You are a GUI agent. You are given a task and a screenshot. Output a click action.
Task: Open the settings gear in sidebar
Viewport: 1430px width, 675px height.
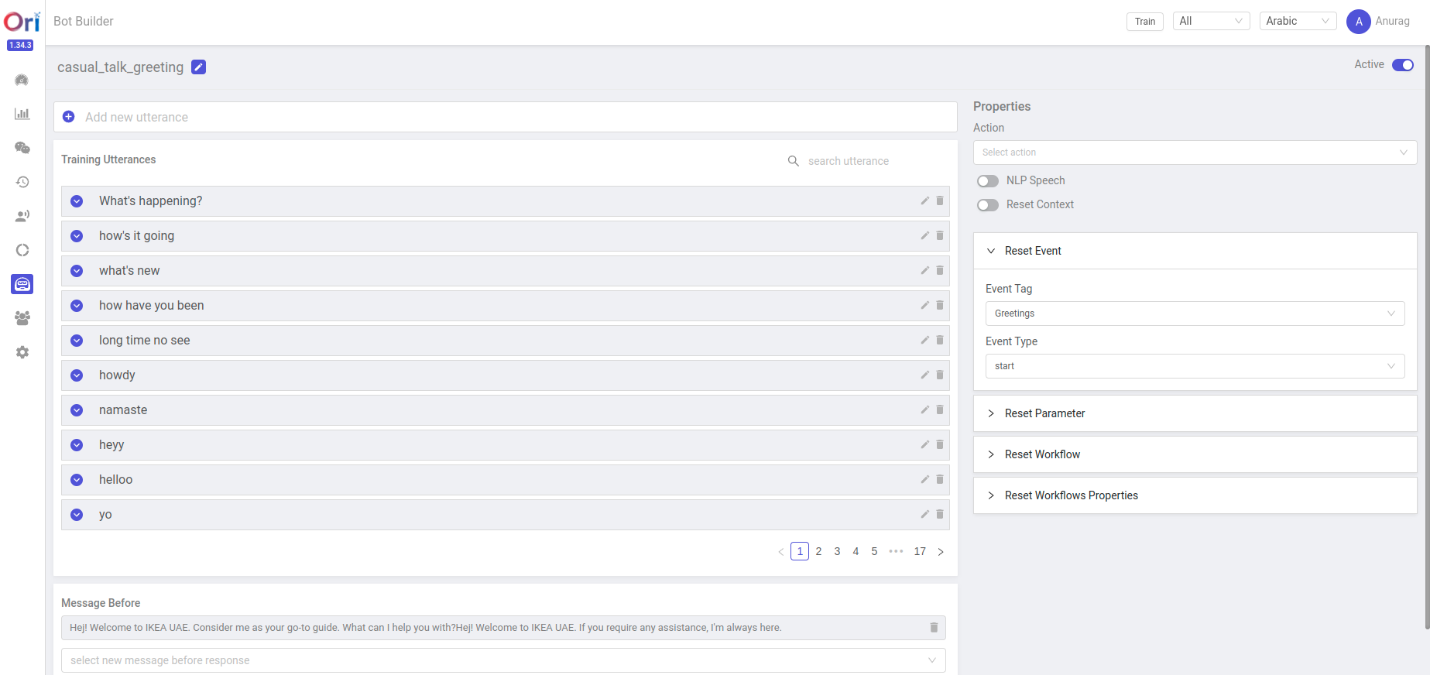pos(22,352)
